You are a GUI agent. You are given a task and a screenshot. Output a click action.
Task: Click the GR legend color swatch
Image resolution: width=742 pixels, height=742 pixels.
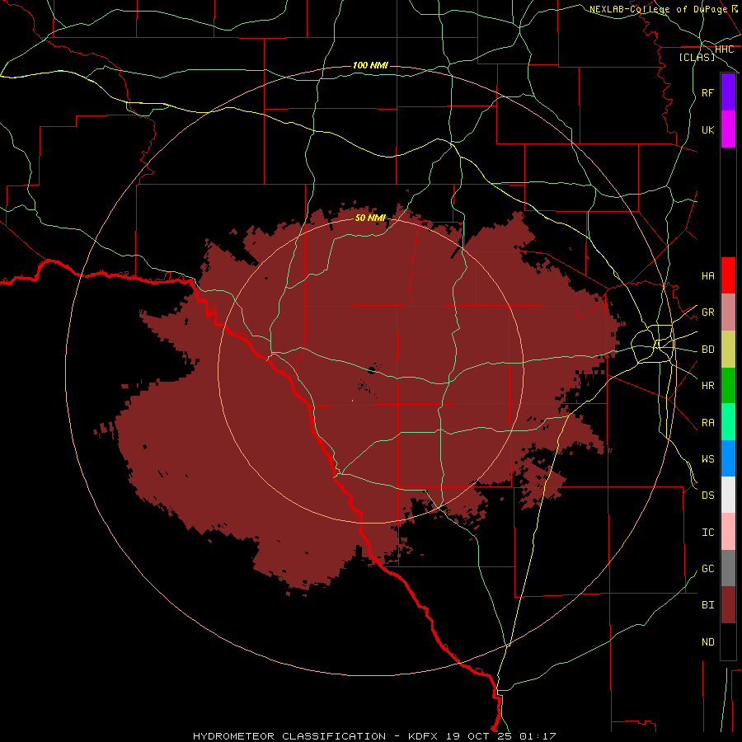(728, 312)
